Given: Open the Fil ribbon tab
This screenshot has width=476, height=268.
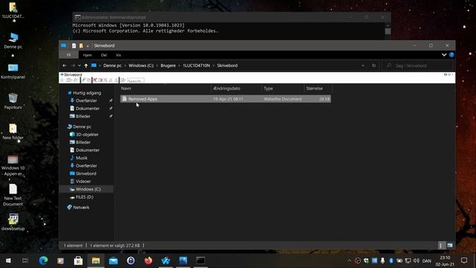Looking at the screenshot, I should 68,55.
